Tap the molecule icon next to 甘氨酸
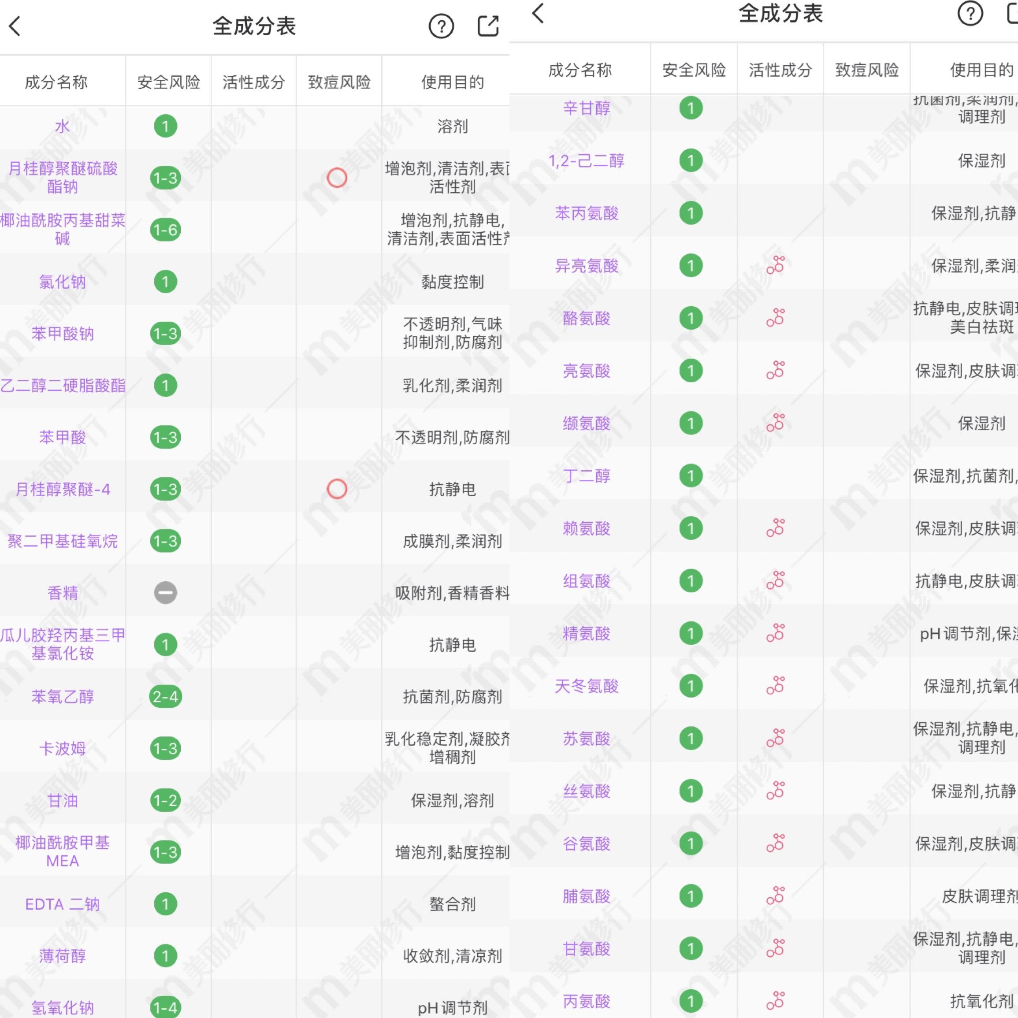 click(x=776, y=949)
